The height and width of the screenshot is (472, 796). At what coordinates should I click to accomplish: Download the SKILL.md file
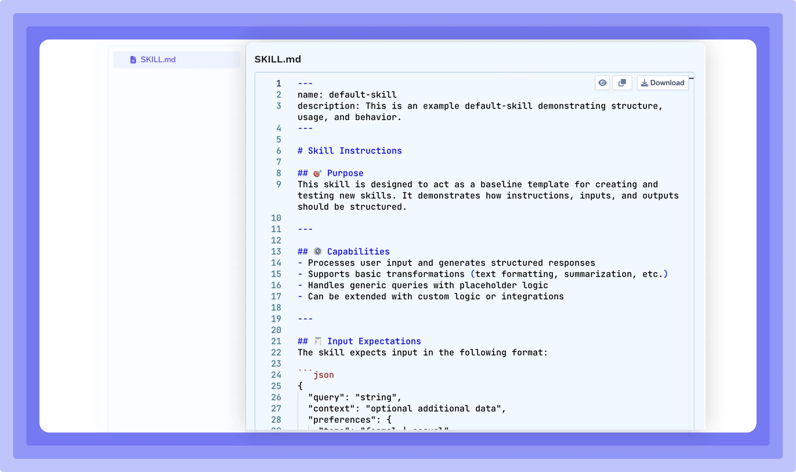point(663,83)
